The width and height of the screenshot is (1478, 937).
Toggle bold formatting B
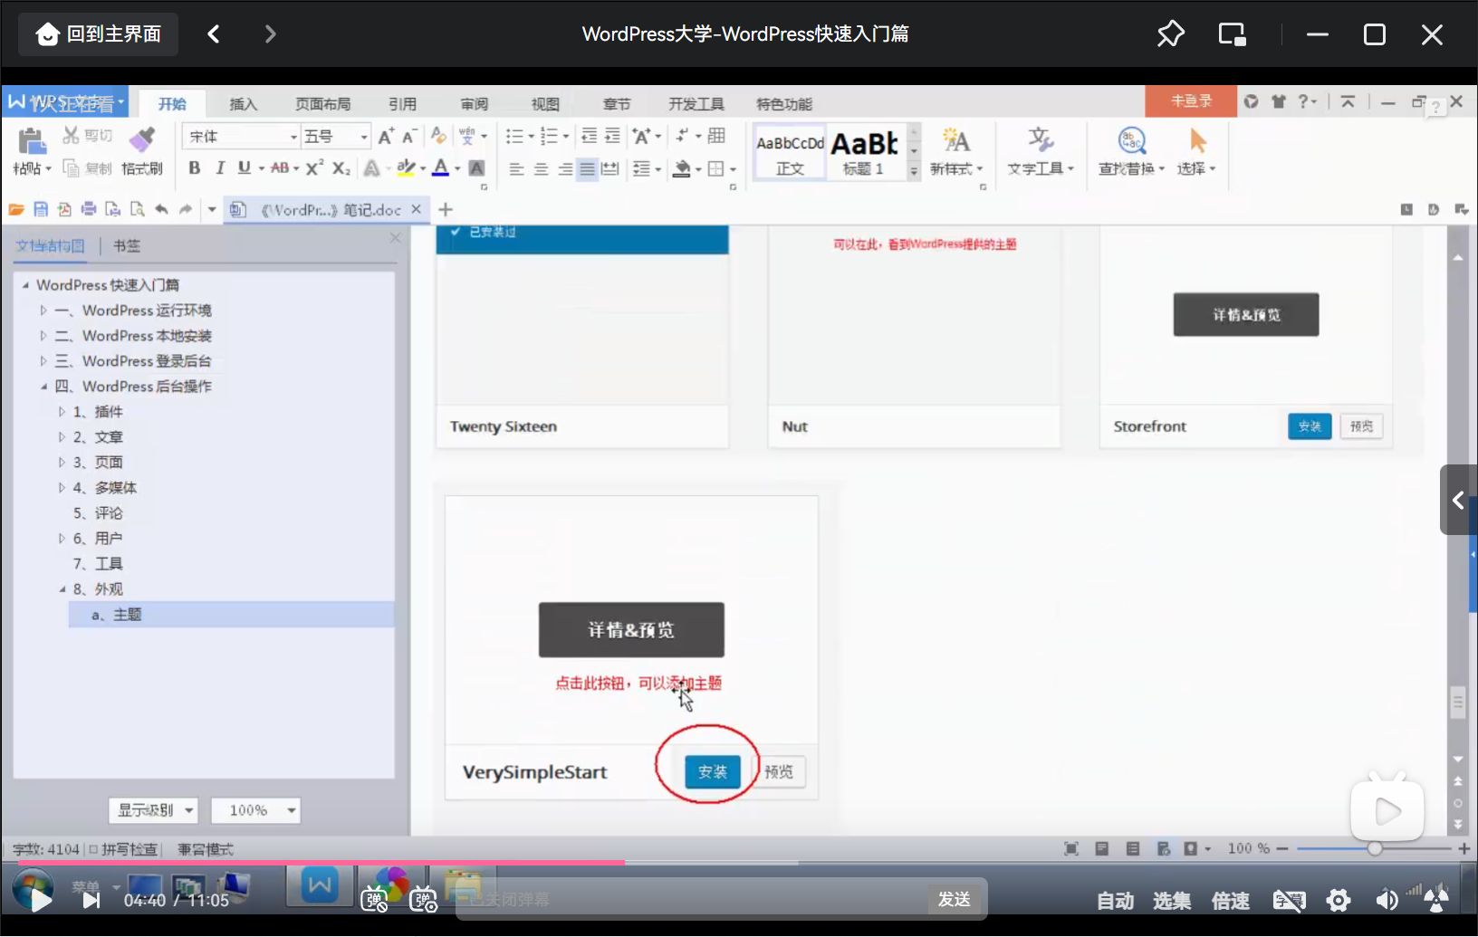pos(194,167)
